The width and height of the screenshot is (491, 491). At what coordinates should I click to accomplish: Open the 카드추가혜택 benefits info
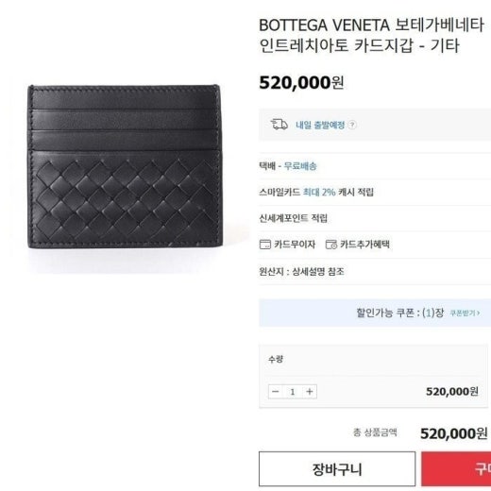(364, 245)
